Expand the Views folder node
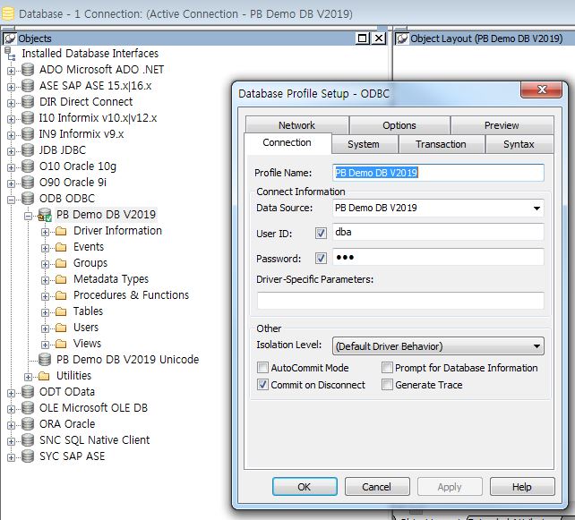The image size is (575, 520). 45,345
